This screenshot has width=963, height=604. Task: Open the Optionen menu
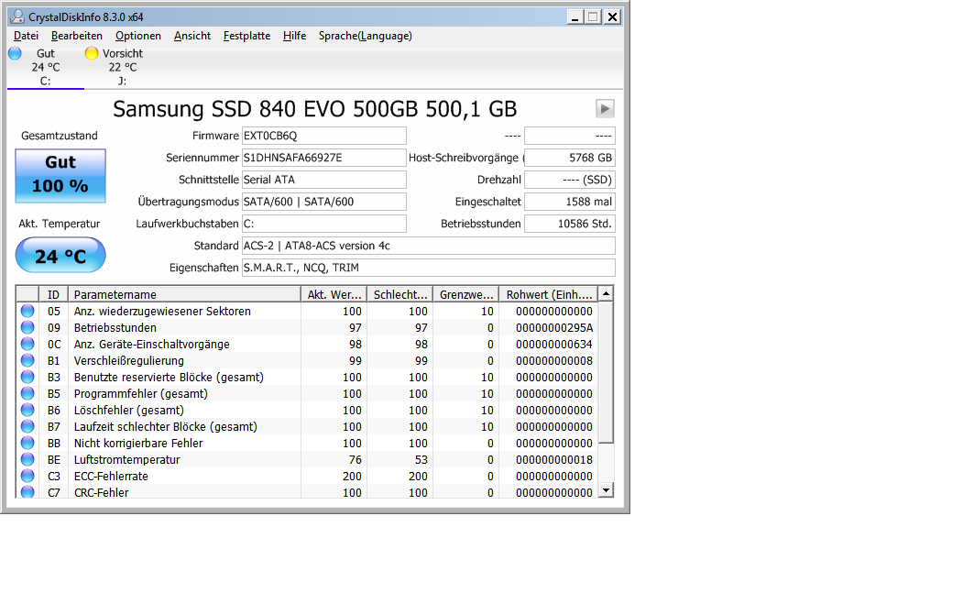click(x=138, y=36)
